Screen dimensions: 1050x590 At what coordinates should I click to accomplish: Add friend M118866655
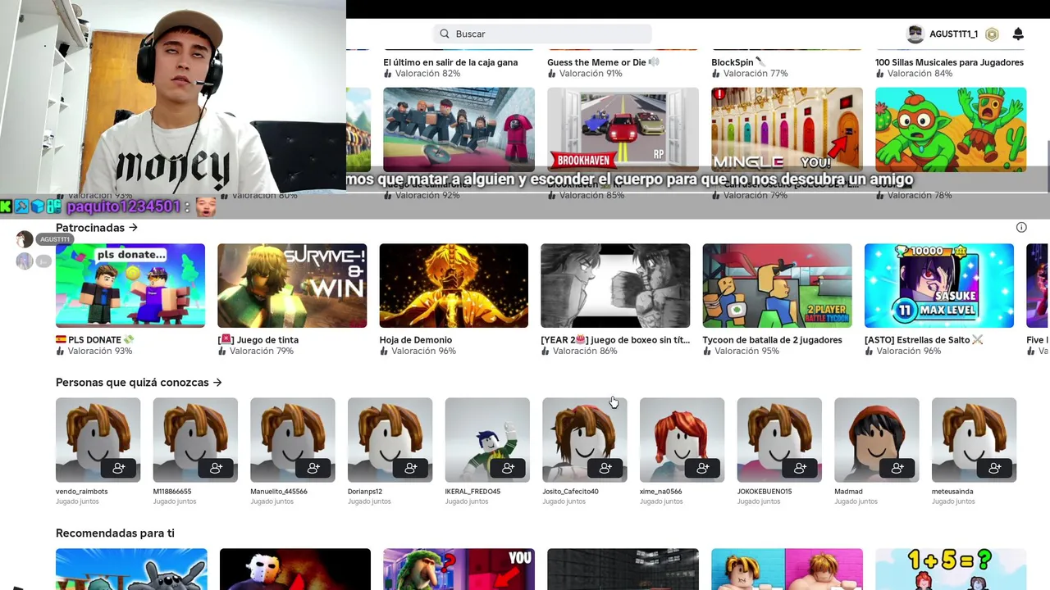pos(217,467)
